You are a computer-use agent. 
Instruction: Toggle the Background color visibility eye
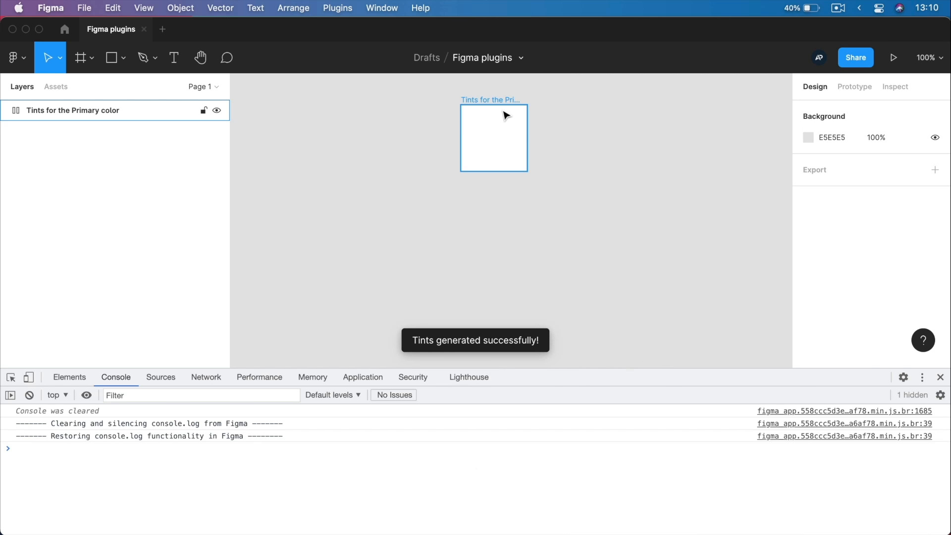935,138
